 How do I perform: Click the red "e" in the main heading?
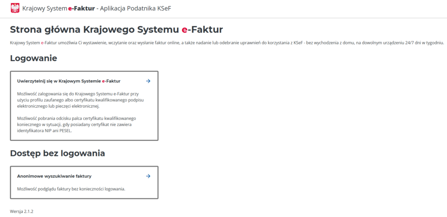point(184,30)
